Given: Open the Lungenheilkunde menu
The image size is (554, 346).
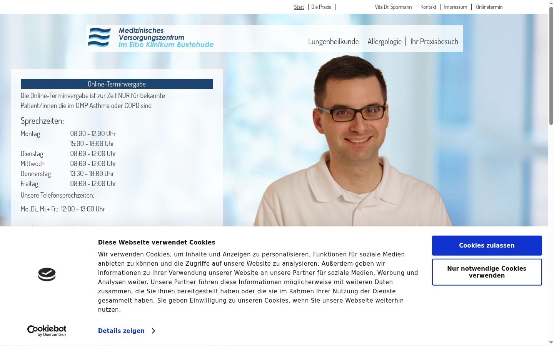Looking at the screenshot, I should 333,42.
